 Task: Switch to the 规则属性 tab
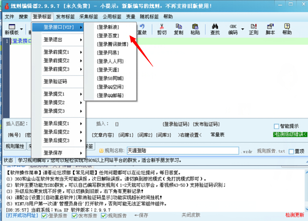(x=15, y=146)
